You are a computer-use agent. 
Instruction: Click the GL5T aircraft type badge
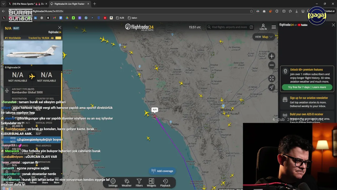coord(16,28)
